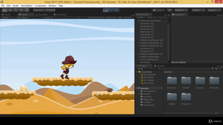The height and width of the screenshot is (125, 223).
Task: Stop play mode with the Play button
Action: click(106, 10)
